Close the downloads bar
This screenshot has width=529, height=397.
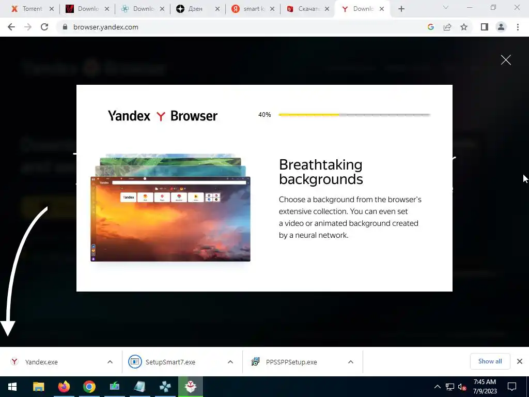point(520,361)
